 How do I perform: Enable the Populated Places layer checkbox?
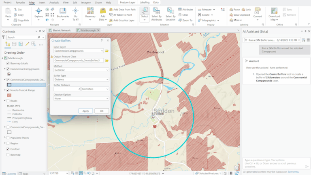(x=8, y=137)
